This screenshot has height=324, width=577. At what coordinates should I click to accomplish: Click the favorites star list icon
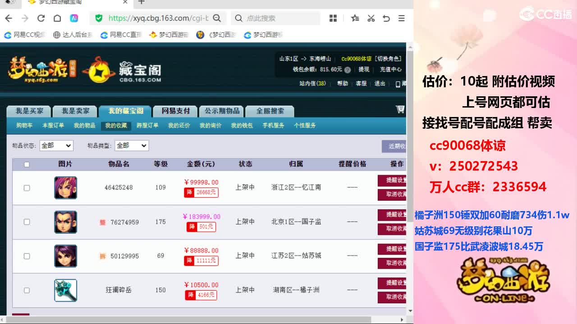[x=355, y=18]
